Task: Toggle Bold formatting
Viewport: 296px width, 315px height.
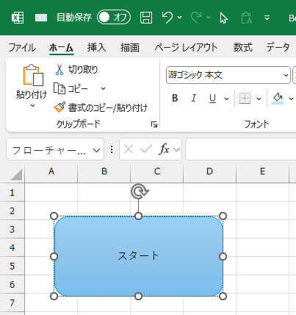Action: 175,99
